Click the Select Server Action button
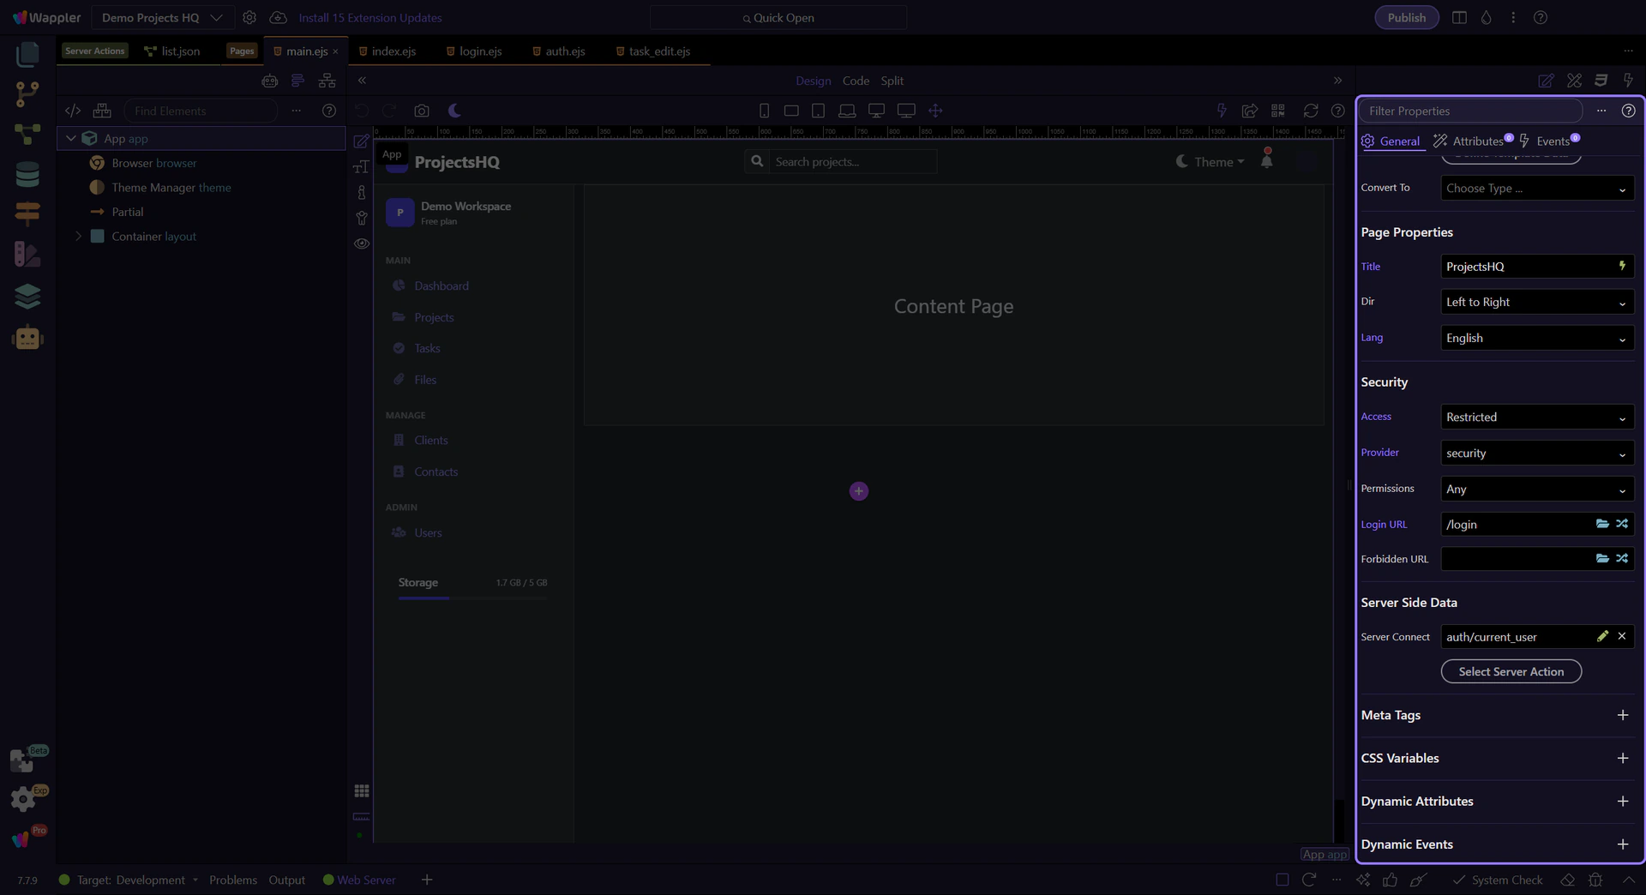The image size is (1646, 895). coord(1511,672)
